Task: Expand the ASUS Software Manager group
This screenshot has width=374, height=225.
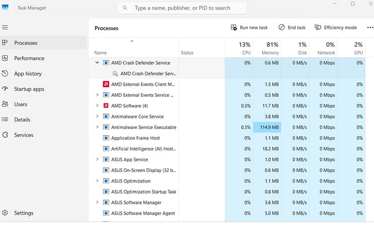Action: click(x=97, y=203)
